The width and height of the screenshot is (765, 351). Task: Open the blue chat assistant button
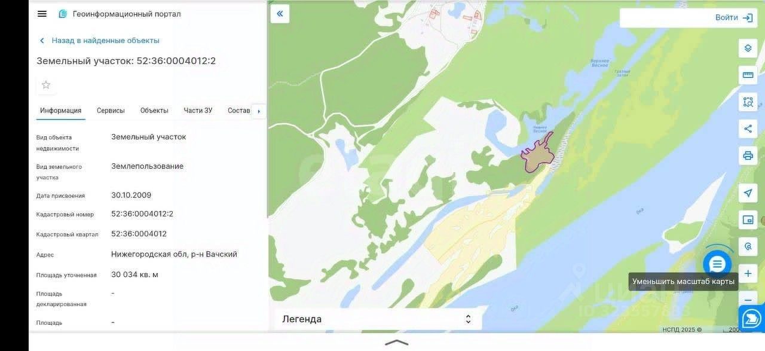click(717, 264)
